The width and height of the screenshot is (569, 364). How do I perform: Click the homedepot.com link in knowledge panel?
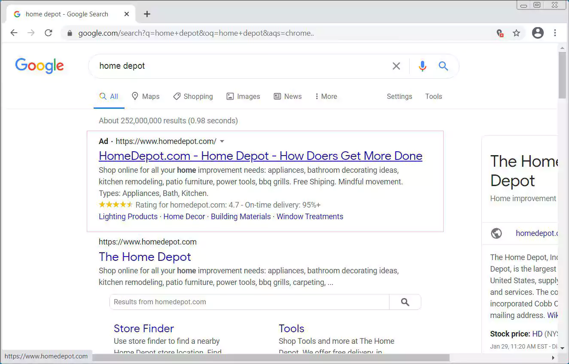537,233
